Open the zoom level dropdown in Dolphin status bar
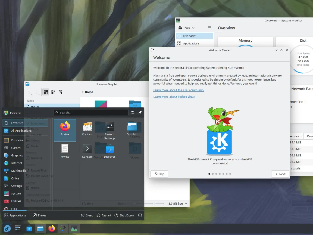The height and width of the screenshot is (235, 313). point(186,203)
